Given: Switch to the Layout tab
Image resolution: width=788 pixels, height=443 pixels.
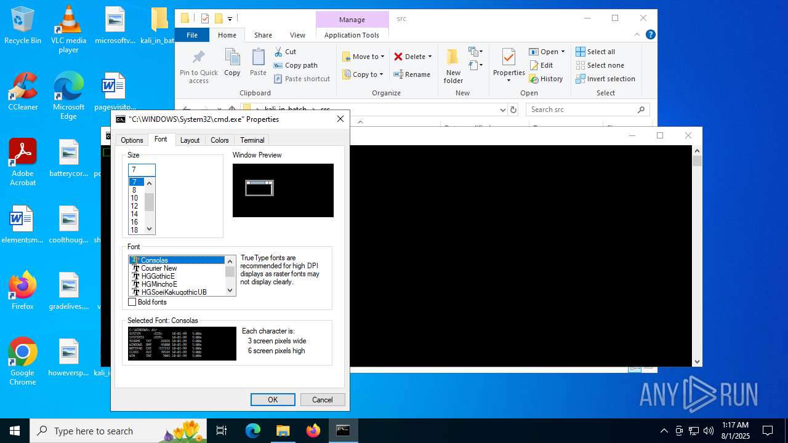Looking at the screenshot, I should (190, 140).
